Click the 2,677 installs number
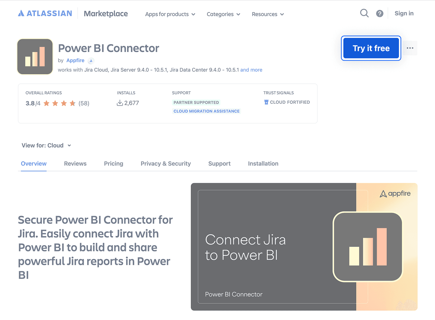The image size is (435, 320). [132, 103]
